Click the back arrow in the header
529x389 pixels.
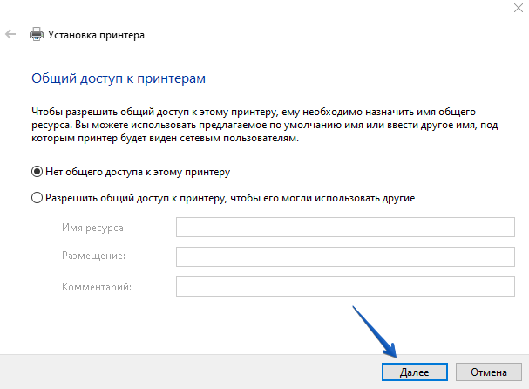click(10, 35)
